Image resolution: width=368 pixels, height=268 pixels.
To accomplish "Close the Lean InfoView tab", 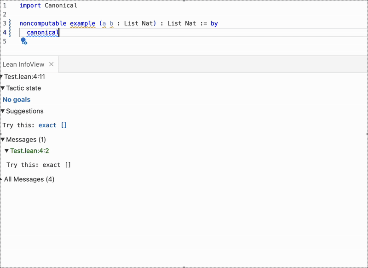I will [x=52, y=64].
